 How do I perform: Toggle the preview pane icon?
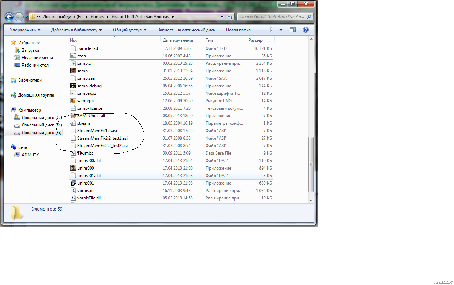(x=293, y=30)
